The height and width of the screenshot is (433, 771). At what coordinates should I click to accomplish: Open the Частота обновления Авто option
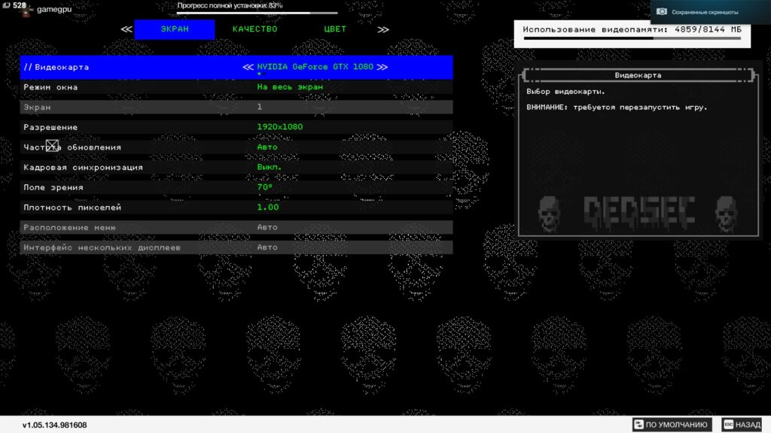(267, 147)
